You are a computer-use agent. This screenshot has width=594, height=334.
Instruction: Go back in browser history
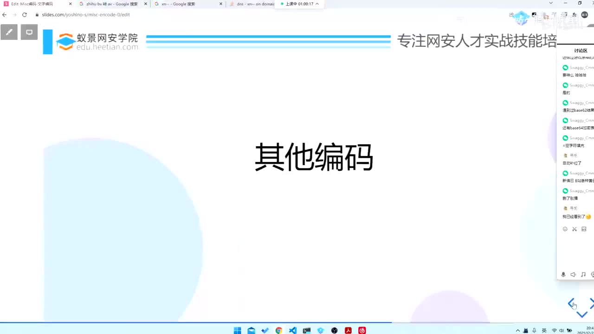coord(5,15)
